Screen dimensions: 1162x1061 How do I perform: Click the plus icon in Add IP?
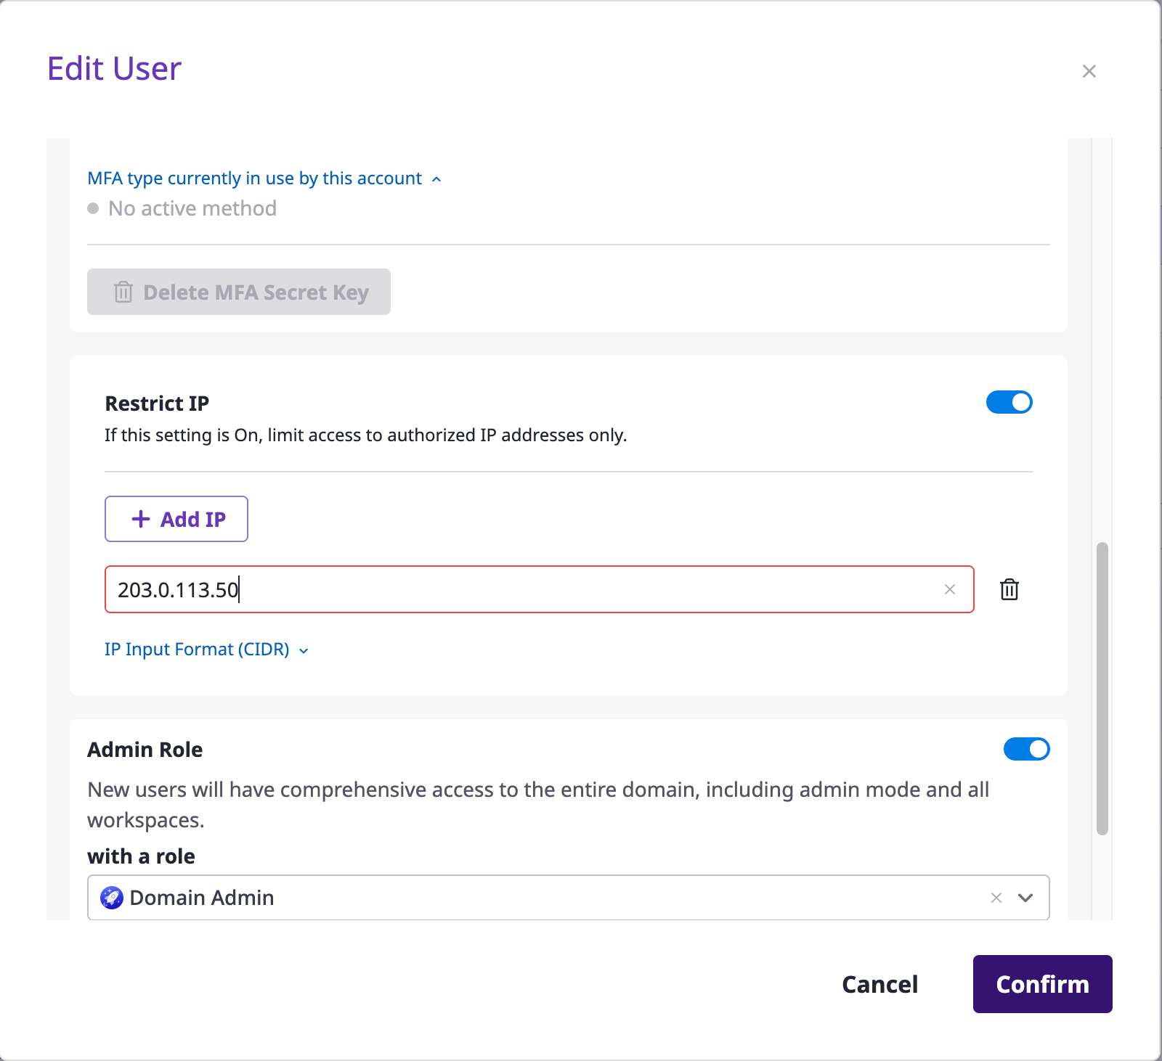[x=140, y=519]
